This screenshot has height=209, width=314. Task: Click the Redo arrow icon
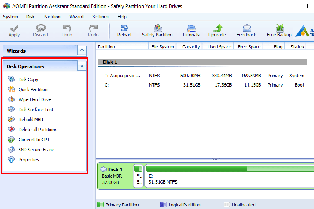[93, 28]
